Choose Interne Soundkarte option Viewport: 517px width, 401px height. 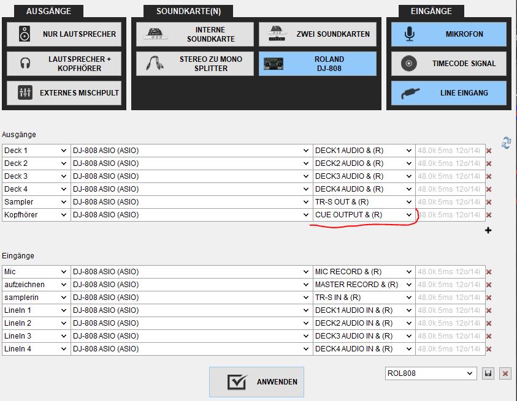tap(195, 34)
